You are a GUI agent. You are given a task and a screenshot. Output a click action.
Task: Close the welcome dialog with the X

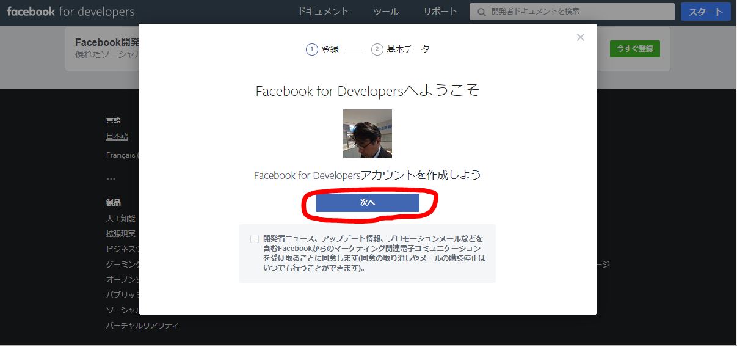pos(581,37)
